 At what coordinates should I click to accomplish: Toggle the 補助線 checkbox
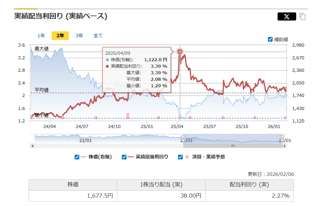[270, 39]
